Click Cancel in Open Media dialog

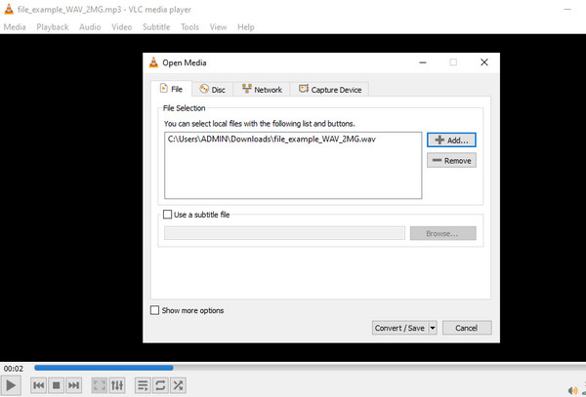pyautogui.click(x=467, y=328)
